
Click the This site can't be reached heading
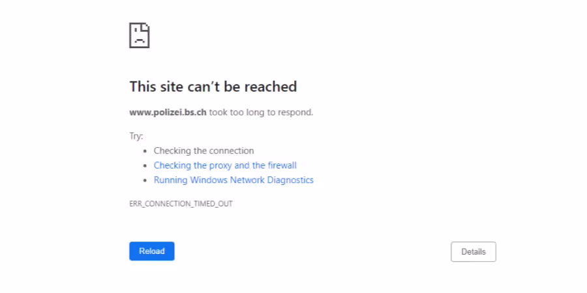pos(213,87)
